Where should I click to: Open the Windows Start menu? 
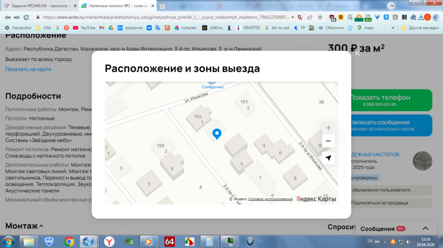(x=9, y=242)
